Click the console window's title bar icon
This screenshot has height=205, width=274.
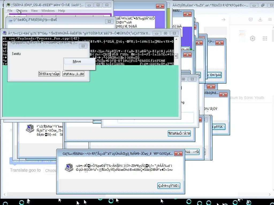pos(5,33)
